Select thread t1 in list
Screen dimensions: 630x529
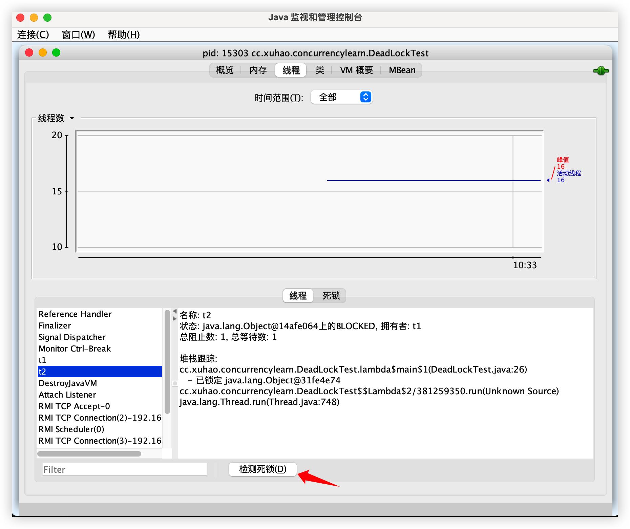click(100, 360)
